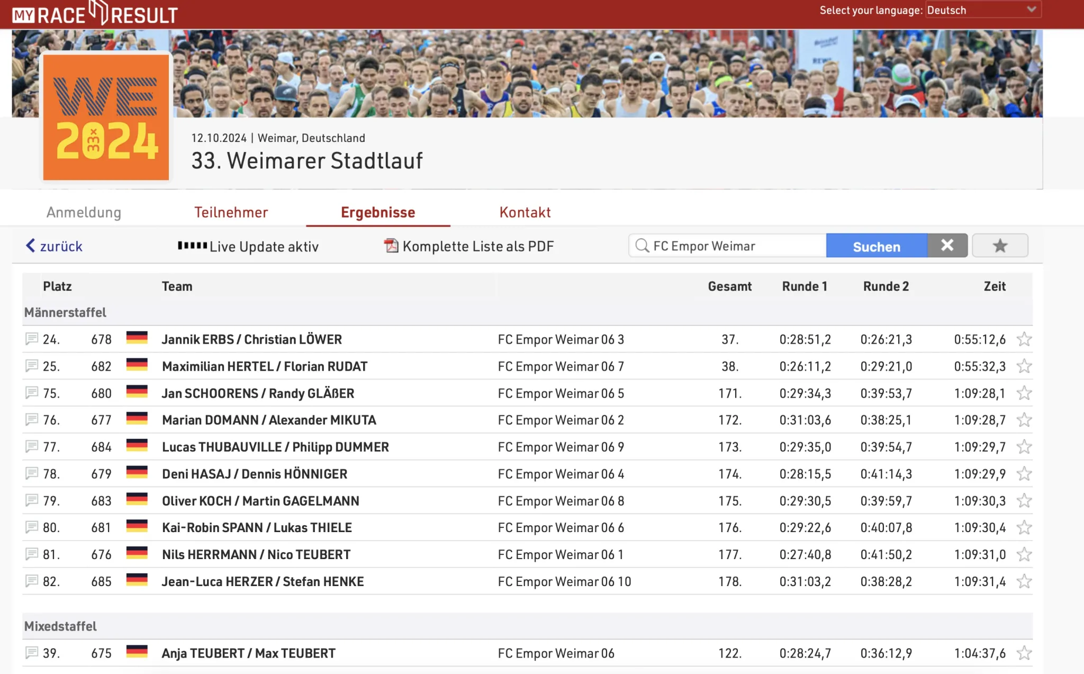This screenshot has height=674, width=1084.
Task: Open the language selection dropdown
Action: [x=983, y=10]
